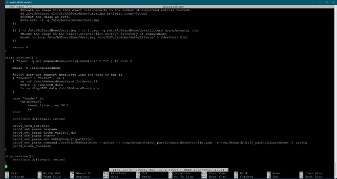Place cursor on 'procd_open_instance' line
The width and height of the screenshot is (337, 179).
pos(31,126)
